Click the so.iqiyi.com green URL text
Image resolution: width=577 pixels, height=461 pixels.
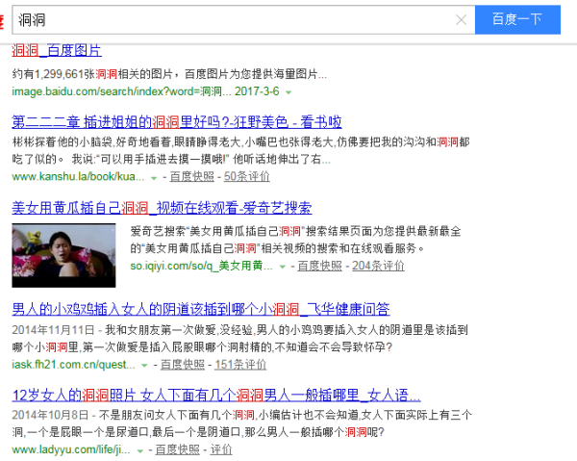click(201, 266)
